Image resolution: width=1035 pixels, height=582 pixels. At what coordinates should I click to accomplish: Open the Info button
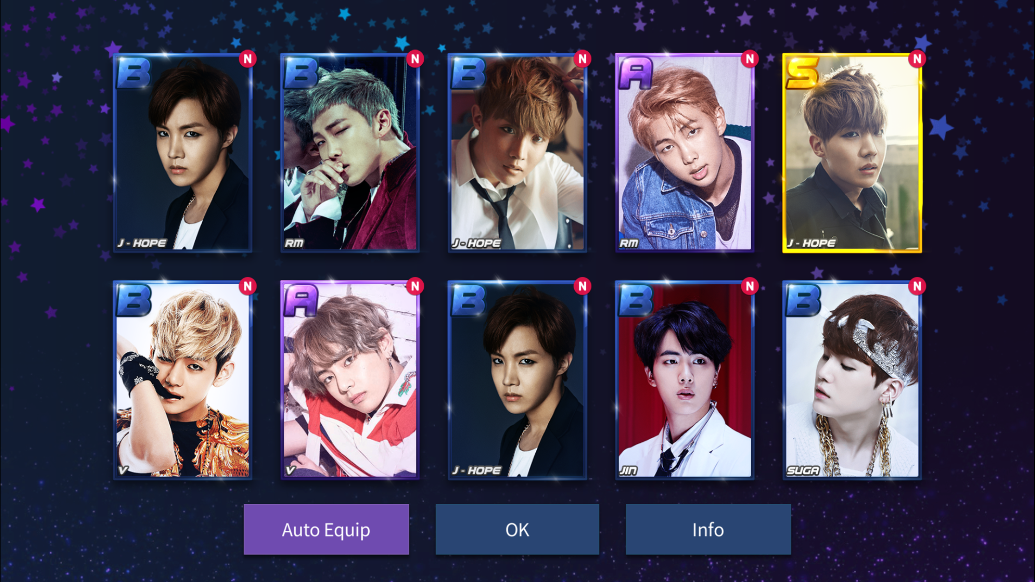(x=708, y=529)
